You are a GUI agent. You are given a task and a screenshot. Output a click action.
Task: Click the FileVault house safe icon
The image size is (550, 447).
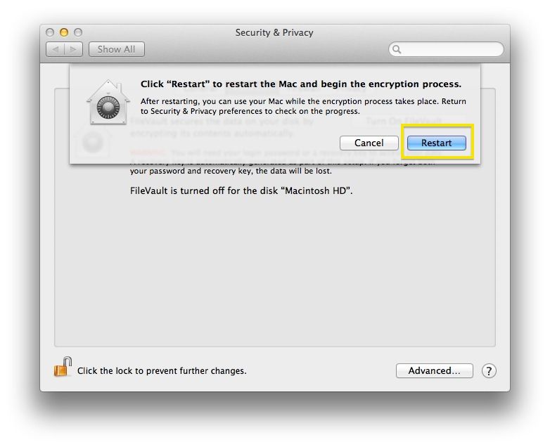(x=108, y=103)
